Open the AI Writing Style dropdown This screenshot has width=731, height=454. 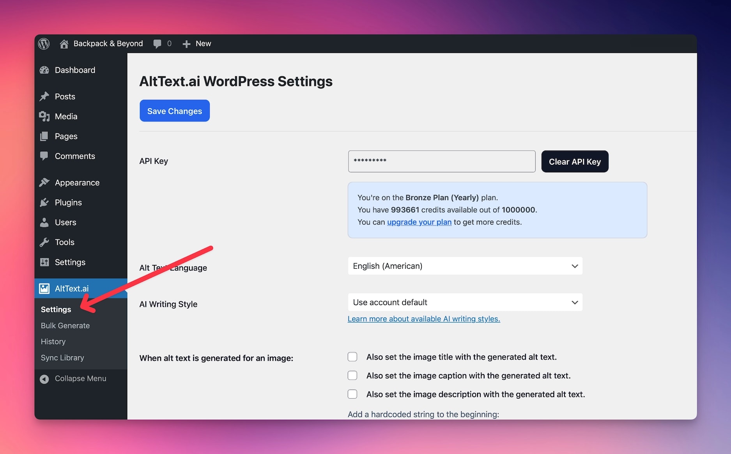(465, 302)
